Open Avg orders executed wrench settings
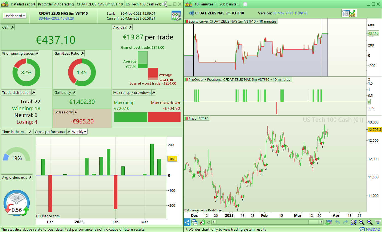 click(x=30, y=177)
